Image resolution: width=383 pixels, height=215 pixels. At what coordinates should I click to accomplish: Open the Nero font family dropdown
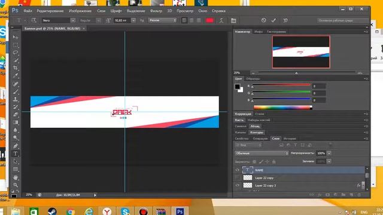point(73,20)
